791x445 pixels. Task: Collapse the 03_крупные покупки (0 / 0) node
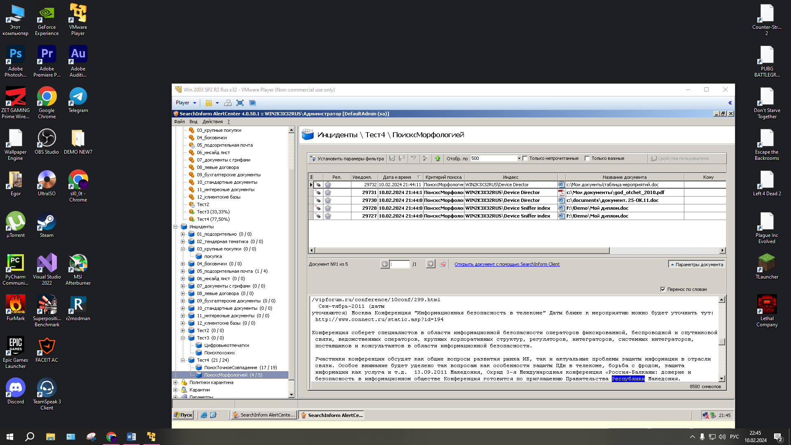(183, 249)
